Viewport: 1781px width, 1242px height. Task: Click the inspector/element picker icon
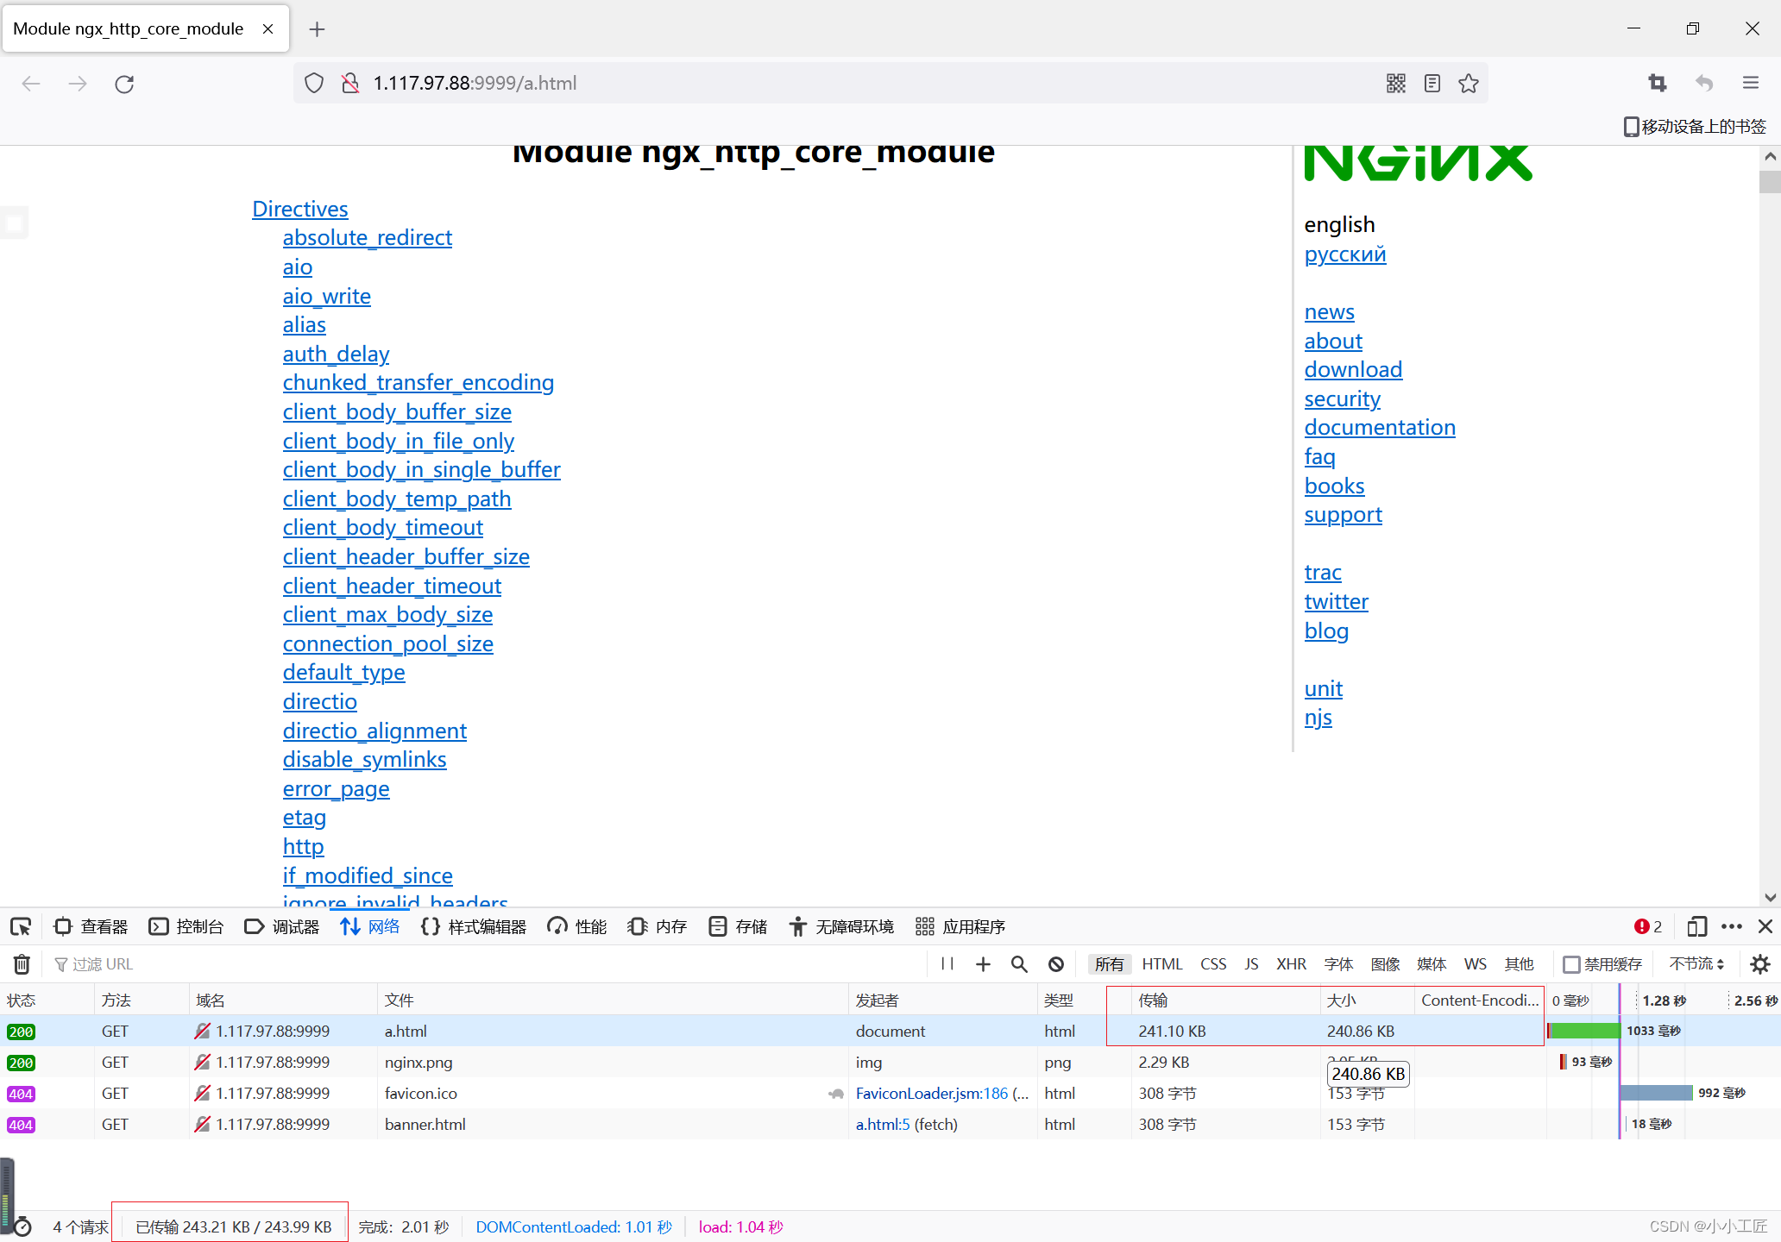click(22, 925)
